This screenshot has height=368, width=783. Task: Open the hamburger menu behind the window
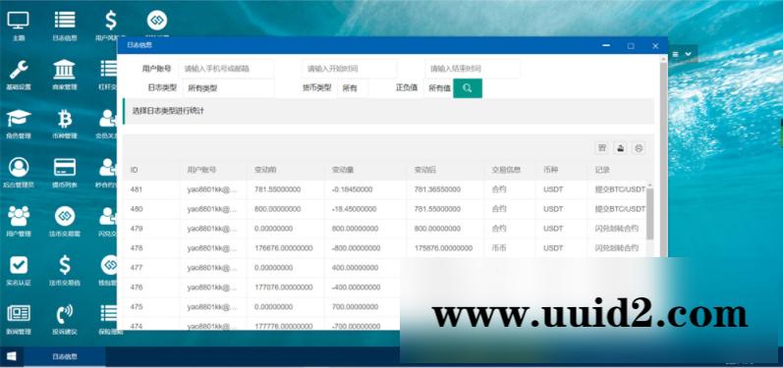(676, 54)
